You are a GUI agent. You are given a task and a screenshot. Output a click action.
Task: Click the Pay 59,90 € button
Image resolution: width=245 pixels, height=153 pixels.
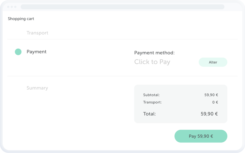201,136
